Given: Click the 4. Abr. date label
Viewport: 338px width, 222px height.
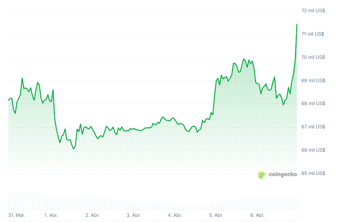Looking at the screenshot, I should point(175,215).
